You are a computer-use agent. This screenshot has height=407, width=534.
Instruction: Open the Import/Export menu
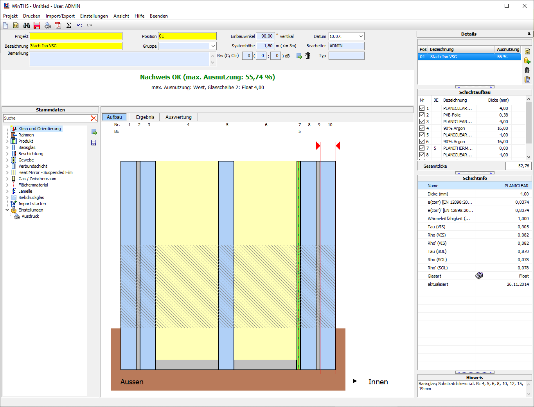[x=60, y=16]
